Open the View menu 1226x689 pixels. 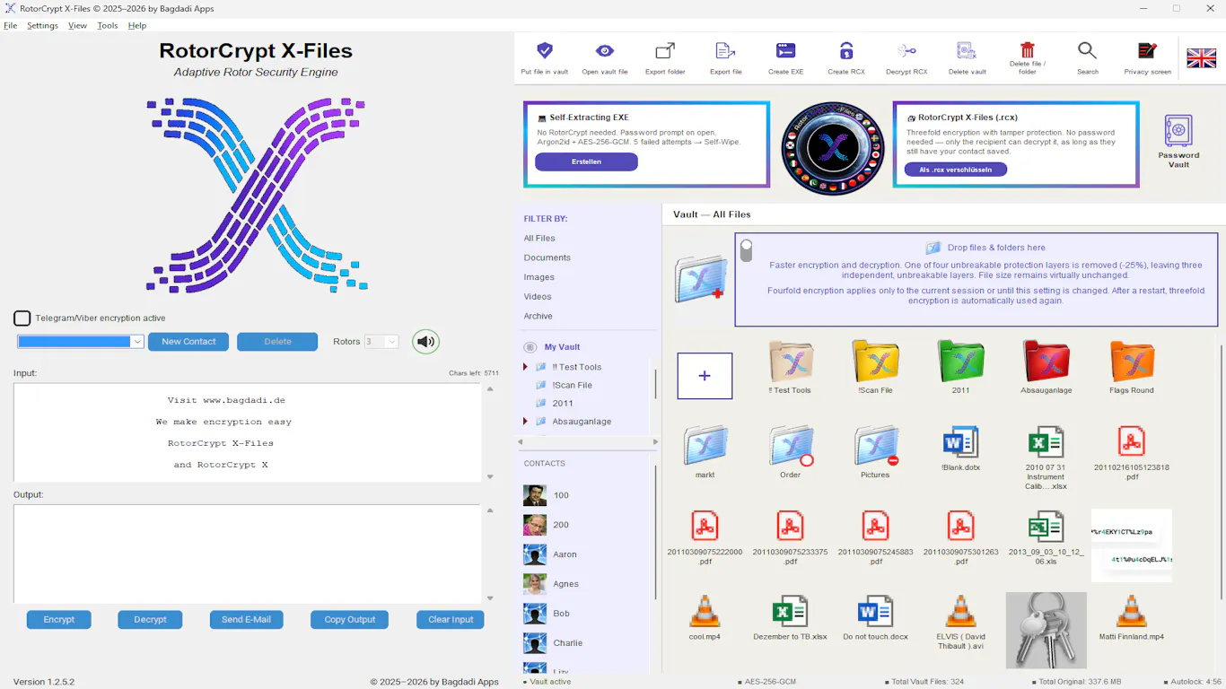pyautogui.click(x=77, y=25)
